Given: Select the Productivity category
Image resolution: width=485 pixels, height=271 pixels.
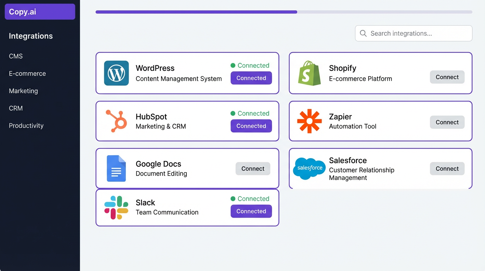Looking at the screenshot, I should 26,126.
